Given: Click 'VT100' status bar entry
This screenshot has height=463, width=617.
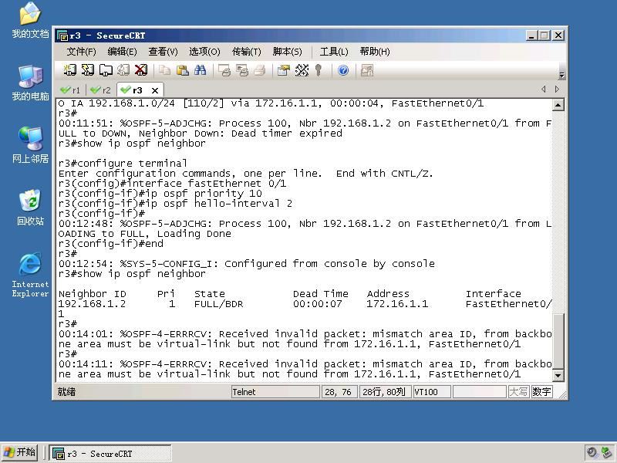Looking at the screenshot, I should click(x=432, y=392).
